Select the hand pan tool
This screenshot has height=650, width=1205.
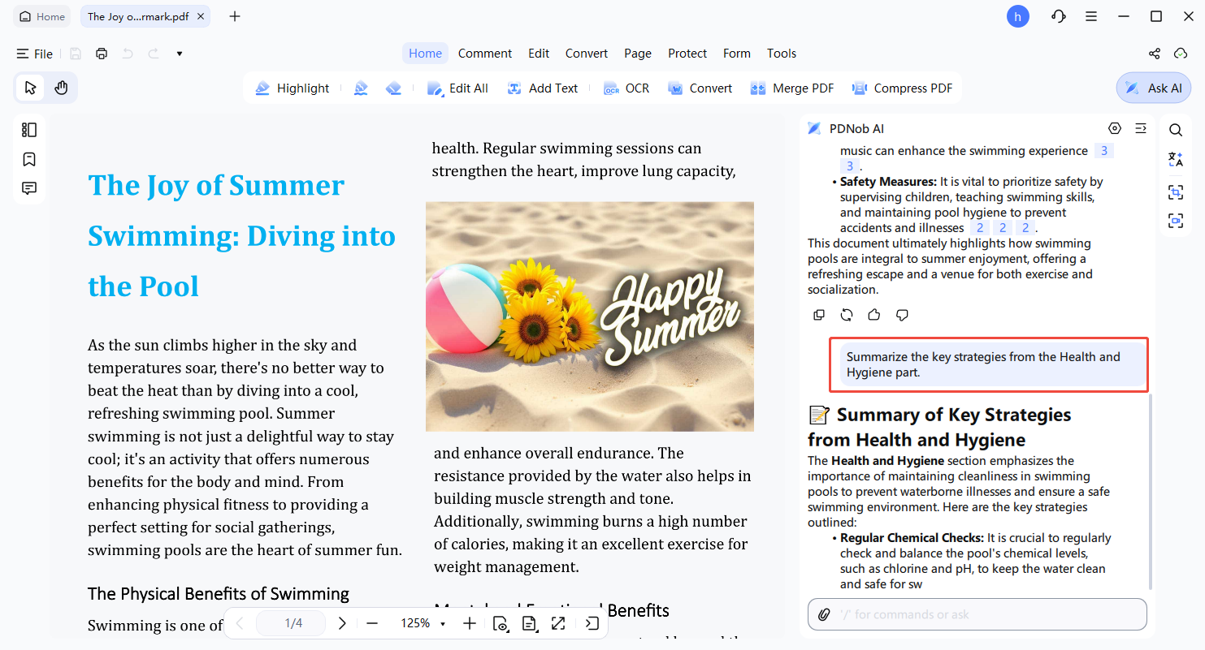click(x=61, y=88)
